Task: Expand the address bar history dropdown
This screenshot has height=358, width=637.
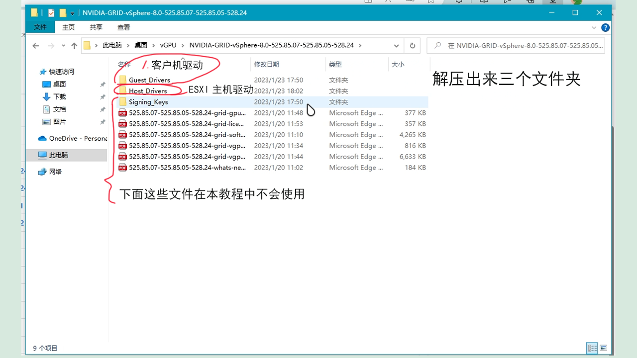Action: [396, 45]
